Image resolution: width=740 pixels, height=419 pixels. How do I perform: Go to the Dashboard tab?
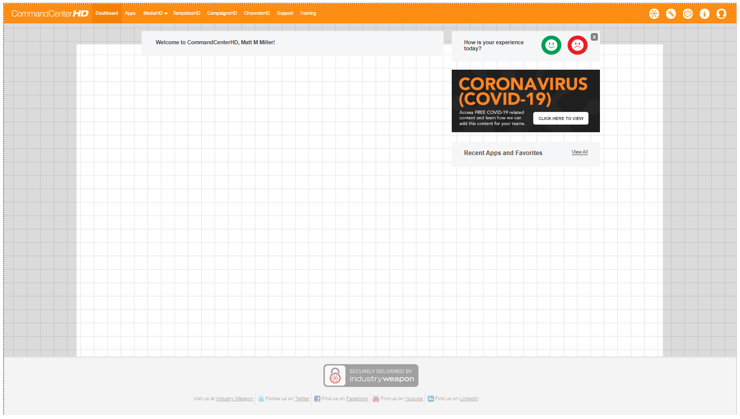click(107, 13)
